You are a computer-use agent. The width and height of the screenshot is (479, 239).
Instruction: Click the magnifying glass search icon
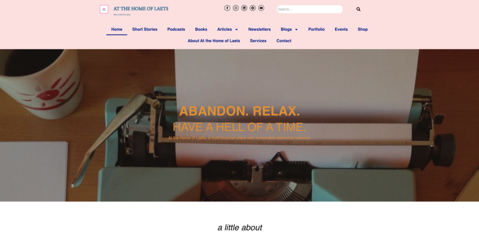point(358,9)
